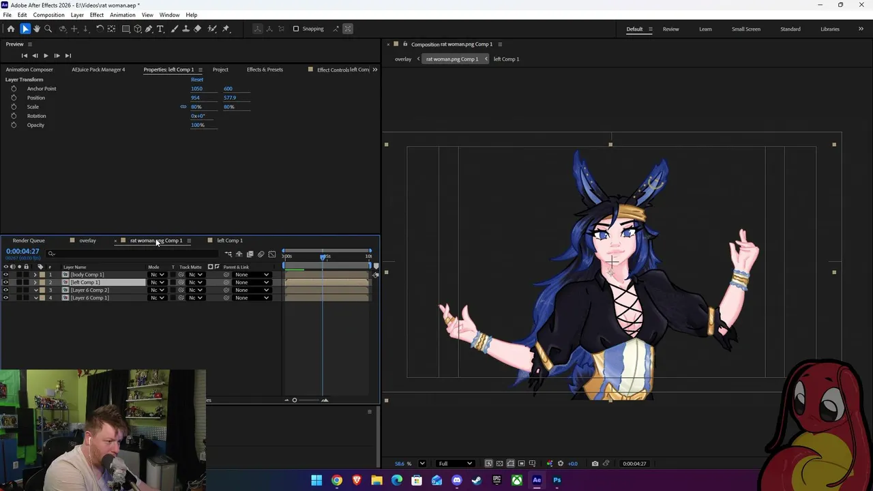Open Discord from the taskbar

457,480
